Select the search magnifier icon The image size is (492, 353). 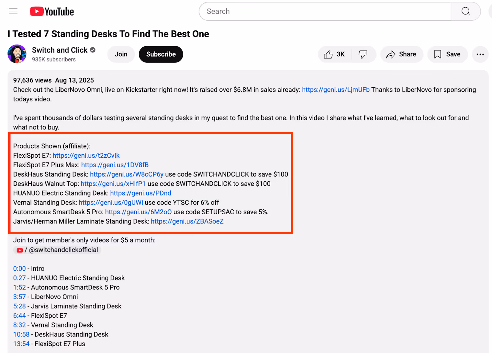[x=466, y=11]
